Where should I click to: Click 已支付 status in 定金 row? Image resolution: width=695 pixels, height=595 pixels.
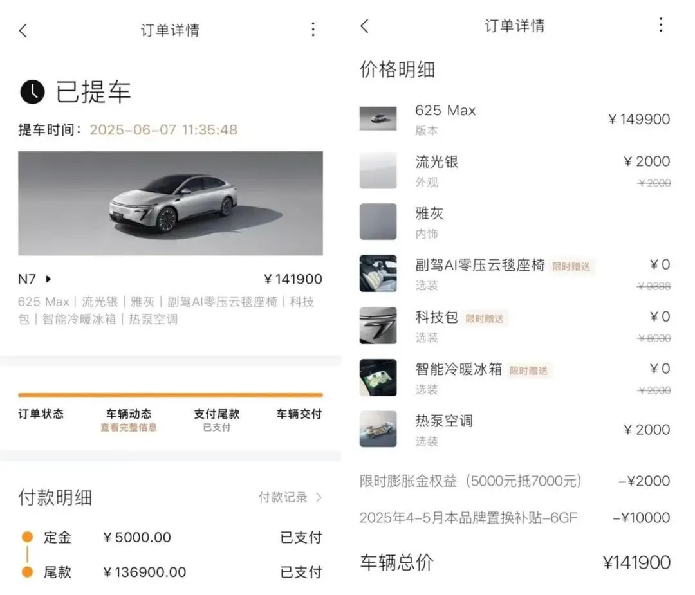(x=301, y=537)
